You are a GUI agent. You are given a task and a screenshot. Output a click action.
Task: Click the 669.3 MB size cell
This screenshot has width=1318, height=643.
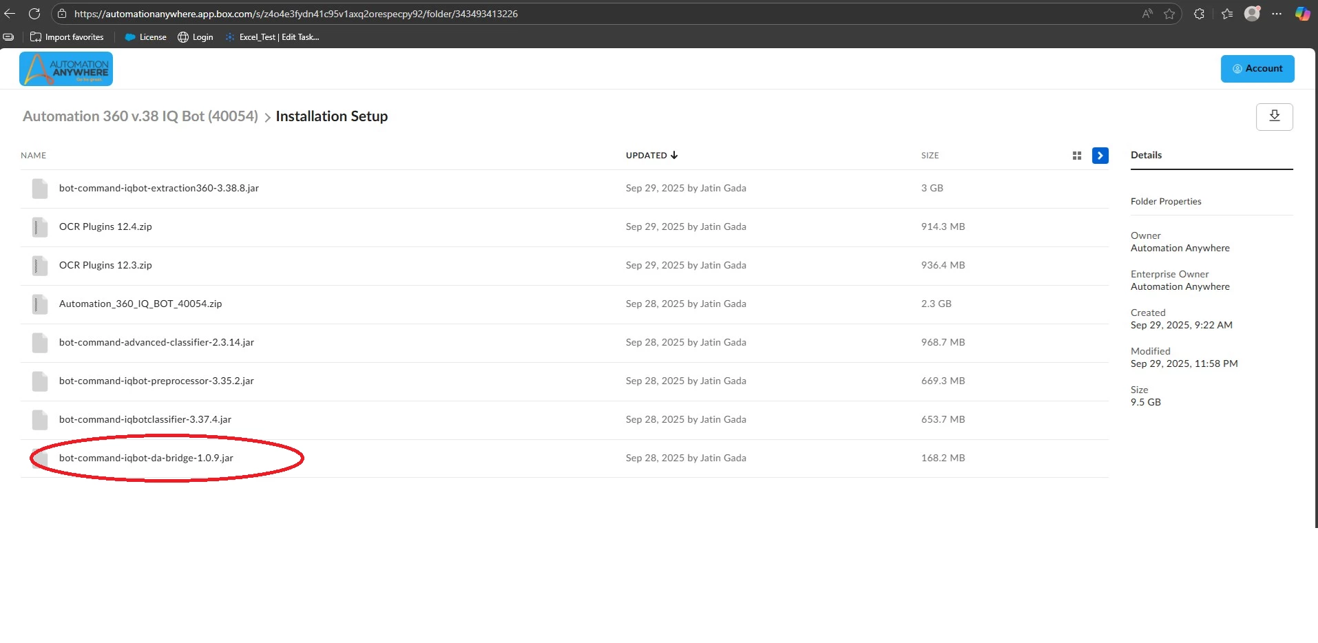coord(943,381)
